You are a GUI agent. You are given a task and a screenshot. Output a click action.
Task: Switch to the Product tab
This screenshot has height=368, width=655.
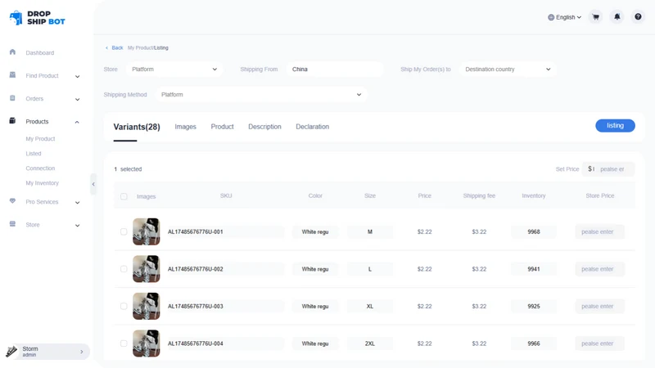[x=222, y=127]
